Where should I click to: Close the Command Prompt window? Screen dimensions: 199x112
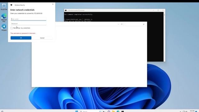click(163, 10)
